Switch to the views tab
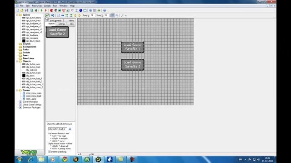 tap(70, 20)
